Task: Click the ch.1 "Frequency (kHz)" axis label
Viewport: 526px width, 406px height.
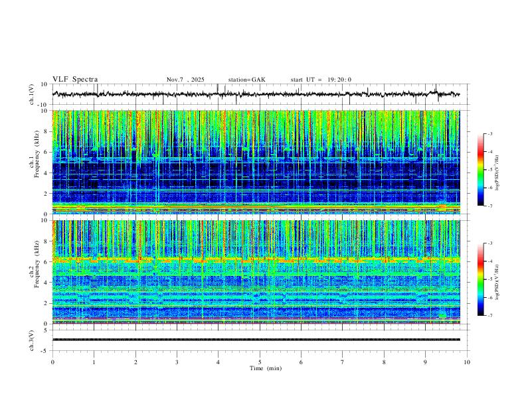Action: tap(37, 155)
